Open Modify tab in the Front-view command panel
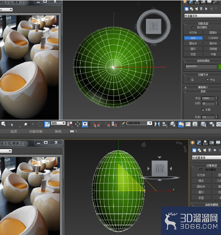The height and width of the screenshot is (235, 221). point(199,143)
